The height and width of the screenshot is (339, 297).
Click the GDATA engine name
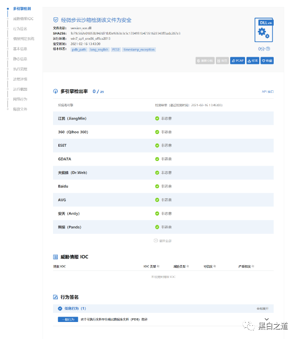pyautogui.click(x=65, y=159)
